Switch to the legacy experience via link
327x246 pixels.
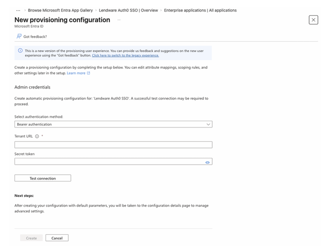[125, 56]
